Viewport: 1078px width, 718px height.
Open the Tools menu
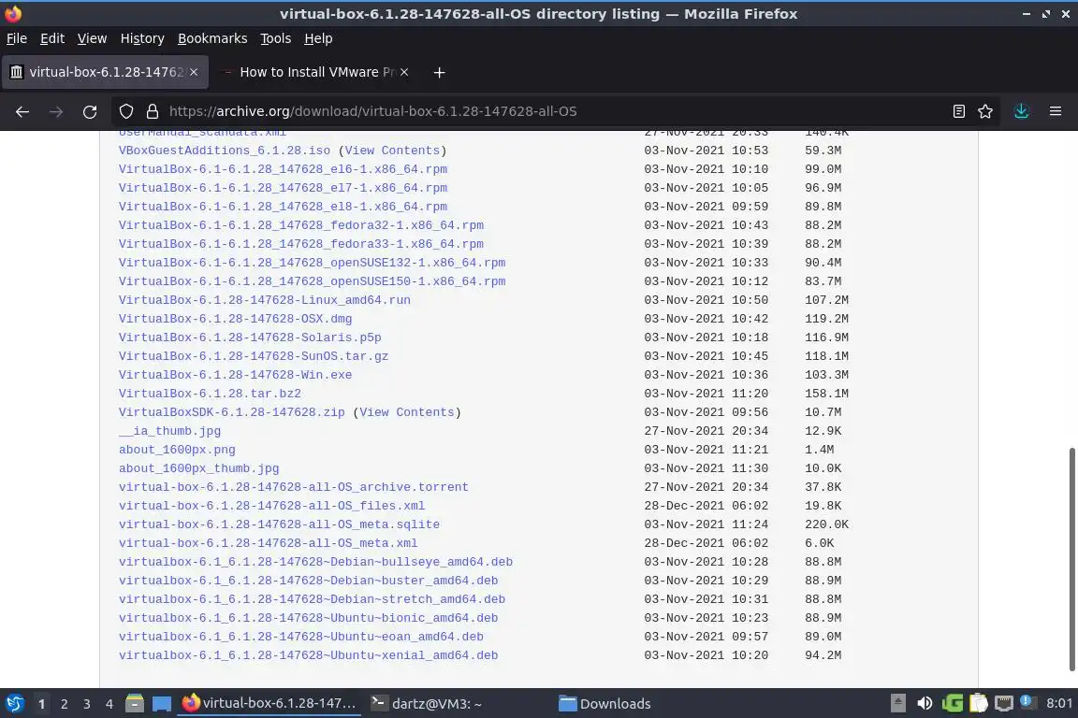(x=276, y=38)
